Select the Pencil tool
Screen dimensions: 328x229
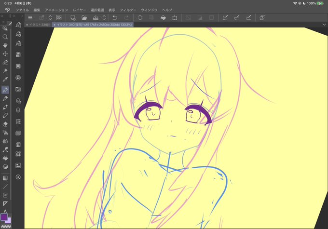(5, 98)
